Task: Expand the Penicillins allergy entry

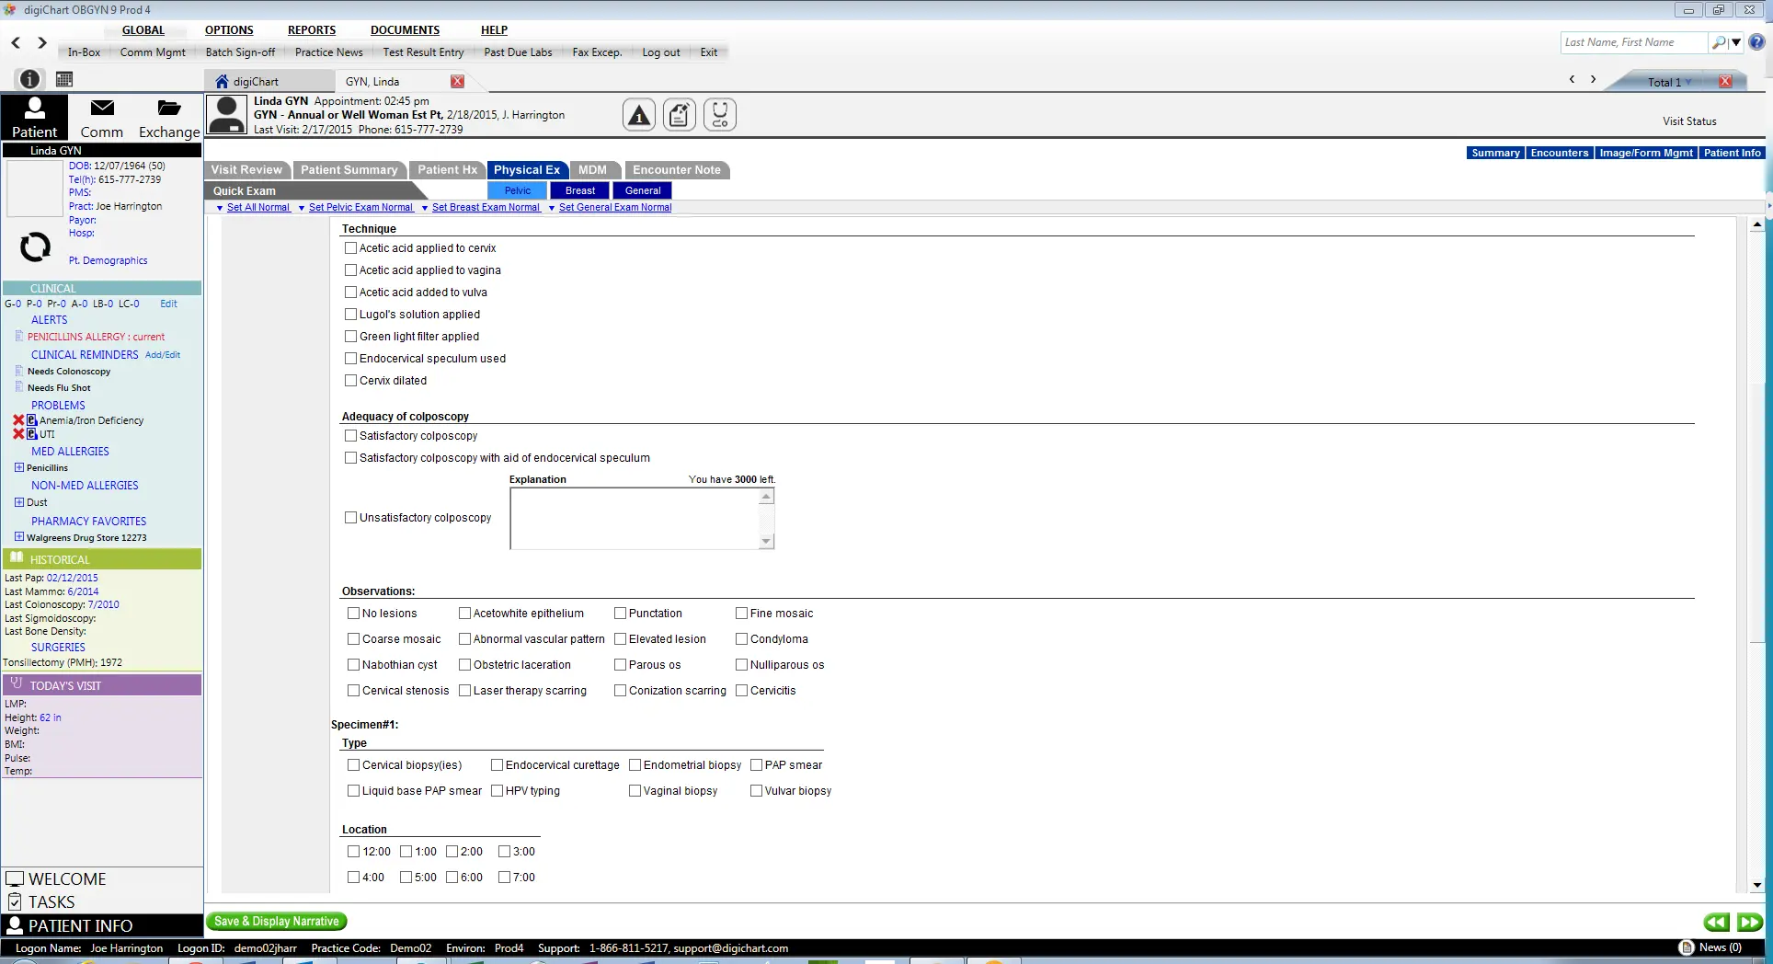Action: coord(18,467)
